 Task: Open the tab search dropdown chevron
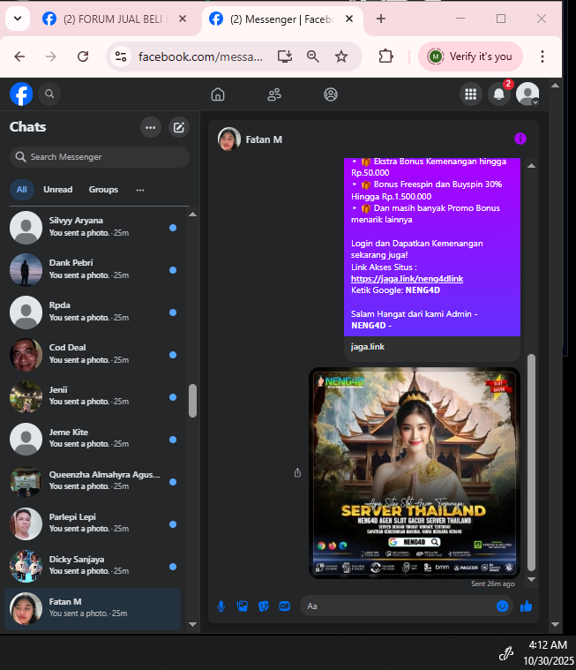tap(18, 19)
